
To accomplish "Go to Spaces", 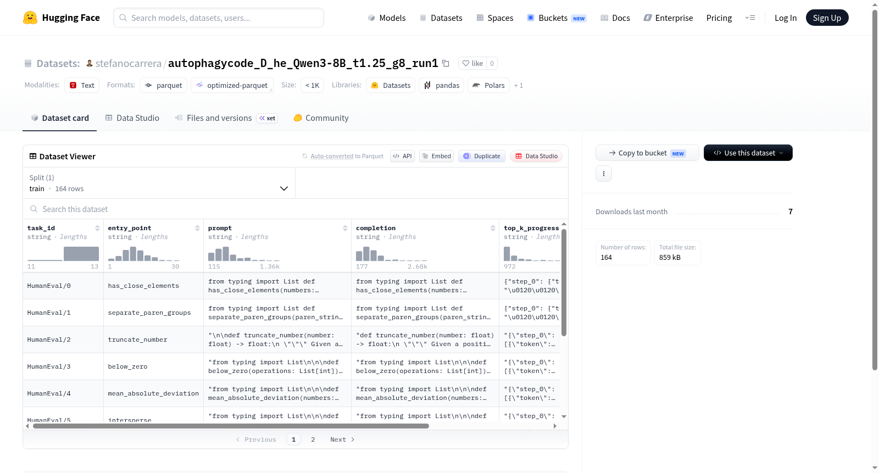I will coord(495,18).
